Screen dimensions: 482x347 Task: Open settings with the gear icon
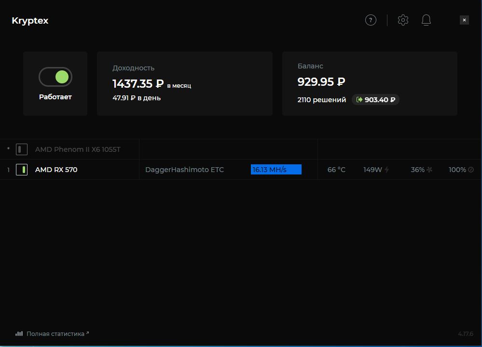pos(403,20)
